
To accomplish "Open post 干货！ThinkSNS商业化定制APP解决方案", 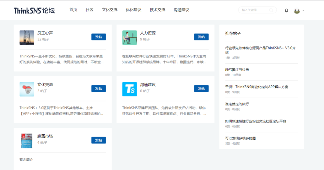I will (256, 87).
